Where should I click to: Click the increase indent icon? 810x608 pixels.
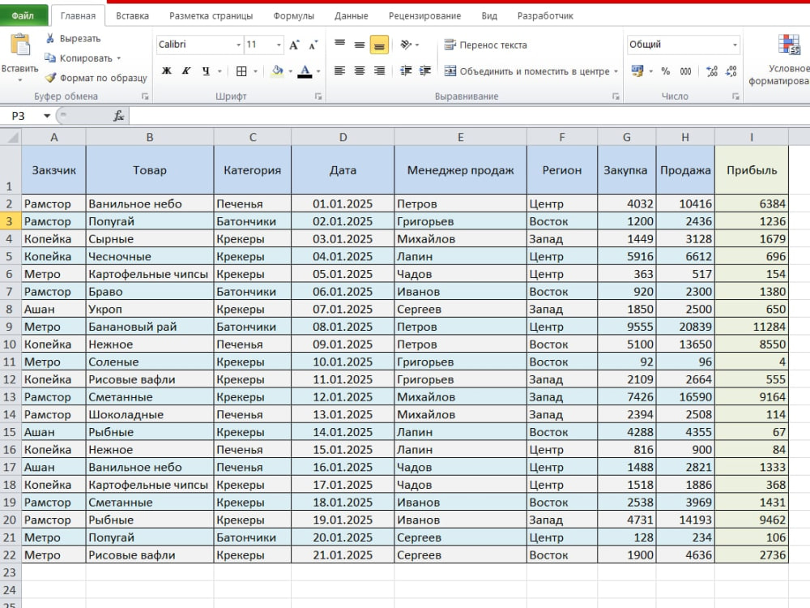425,71
